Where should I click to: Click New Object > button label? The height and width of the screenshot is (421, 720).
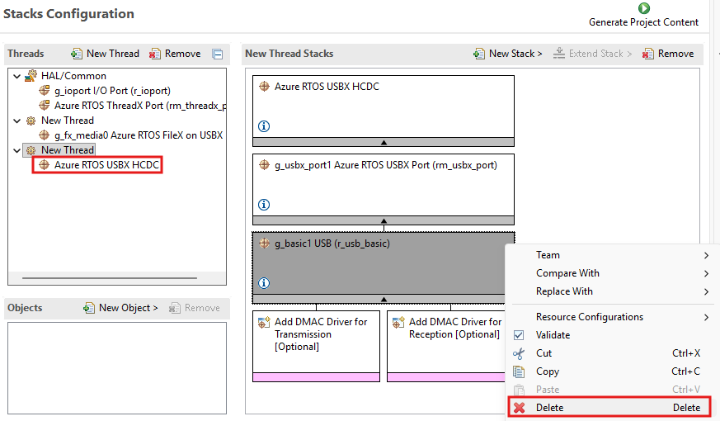point(129,307)
